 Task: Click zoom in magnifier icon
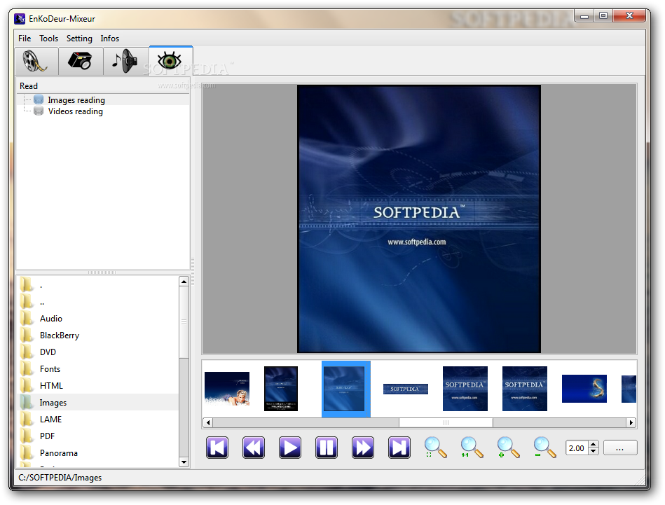509,448
